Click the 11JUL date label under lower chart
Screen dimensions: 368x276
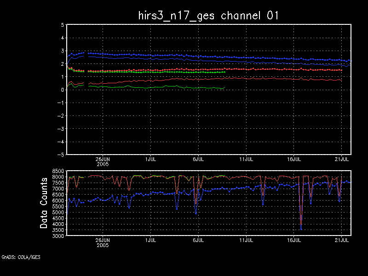(246, 240)
